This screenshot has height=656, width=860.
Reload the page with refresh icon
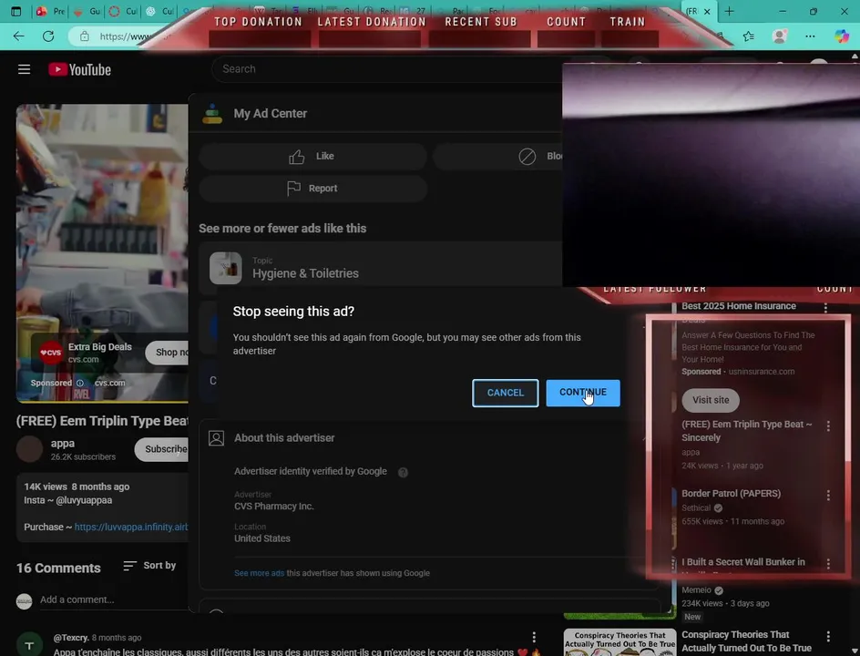(x=48, y=36)
